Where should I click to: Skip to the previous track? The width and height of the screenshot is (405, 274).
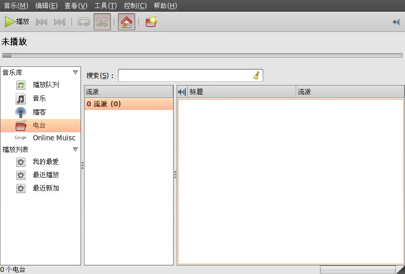42,22
